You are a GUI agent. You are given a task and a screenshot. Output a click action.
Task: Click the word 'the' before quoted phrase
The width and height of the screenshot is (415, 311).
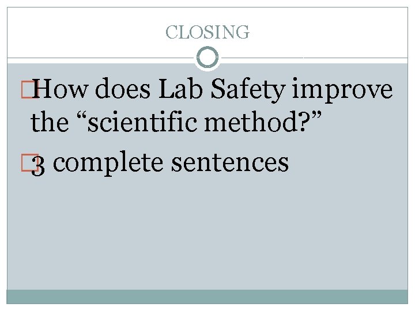[50, 121]
